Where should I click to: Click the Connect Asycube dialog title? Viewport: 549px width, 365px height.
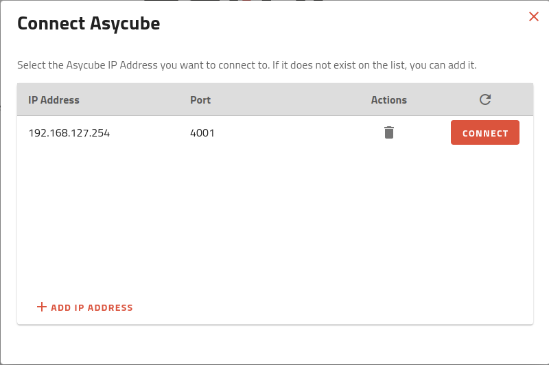click(89, 24)
